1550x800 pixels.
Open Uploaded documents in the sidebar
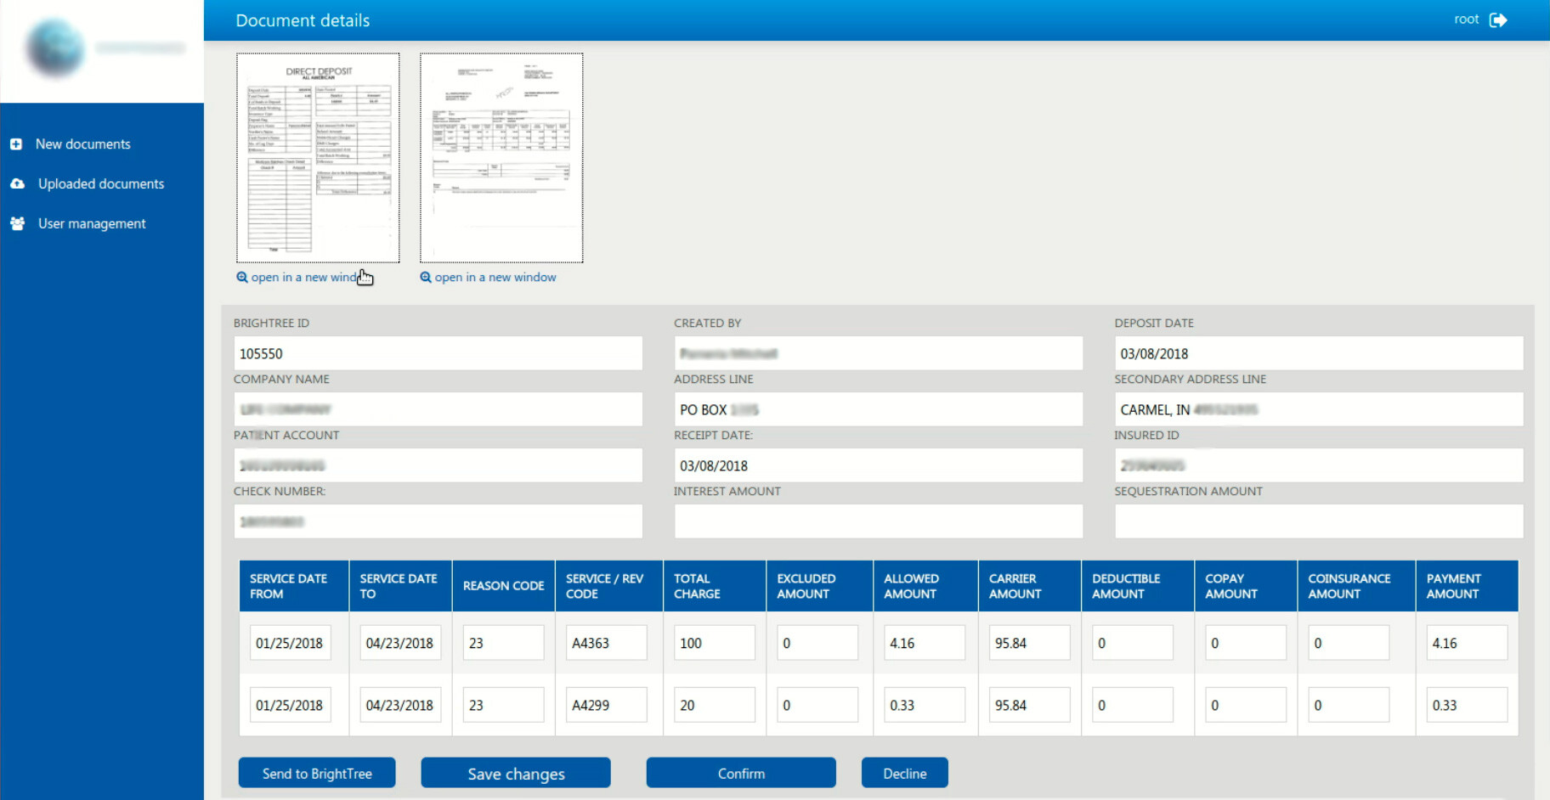click(100, 183)
